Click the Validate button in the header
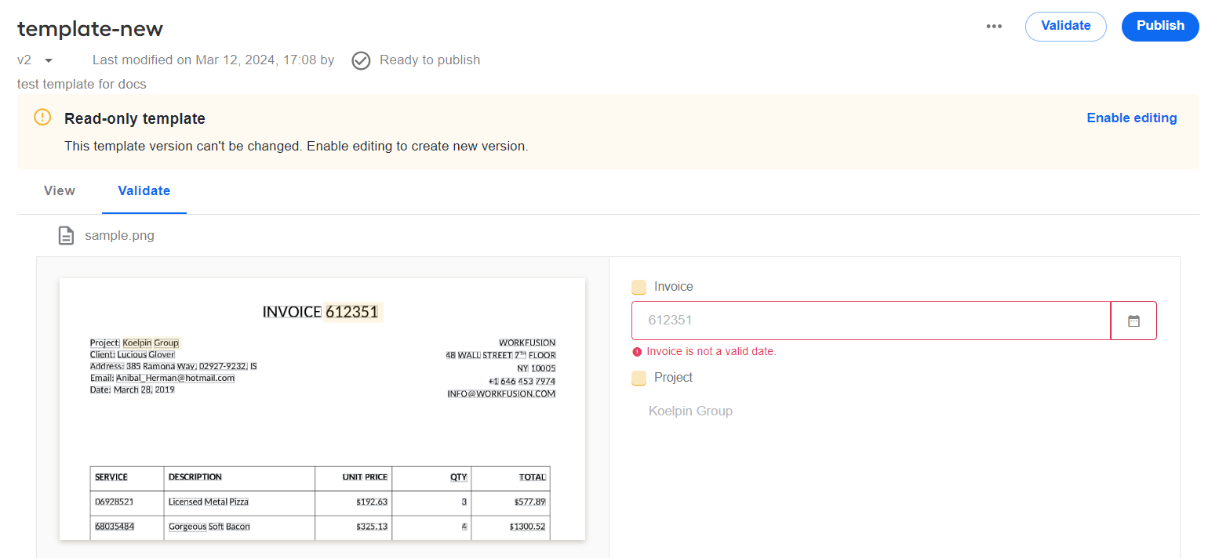Viewport: 1208px width, 558px height. tap(1065, 26)
